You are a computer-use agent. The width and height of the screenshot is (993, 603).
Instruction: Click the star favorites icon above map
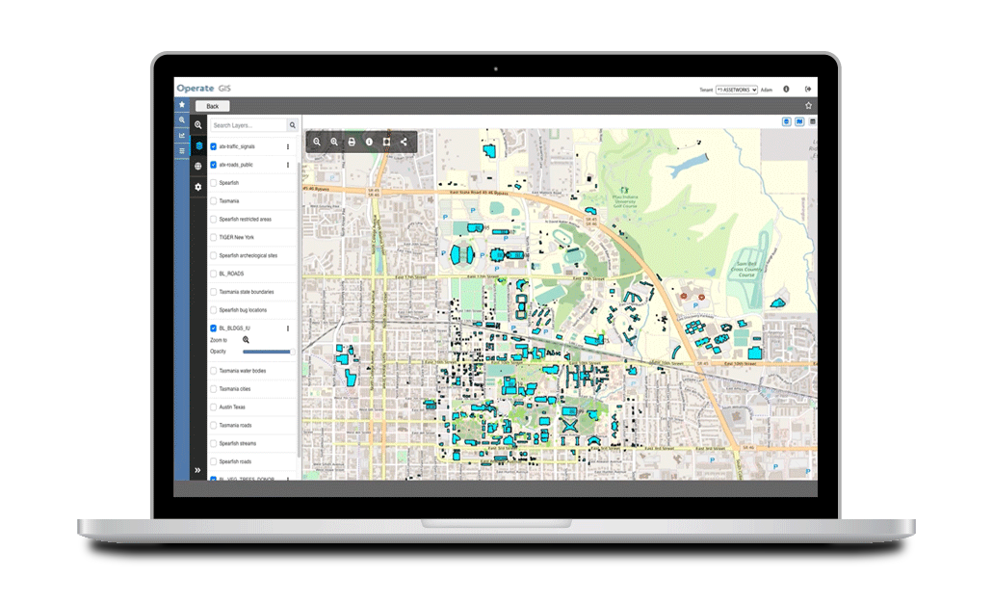click(183, 105)
